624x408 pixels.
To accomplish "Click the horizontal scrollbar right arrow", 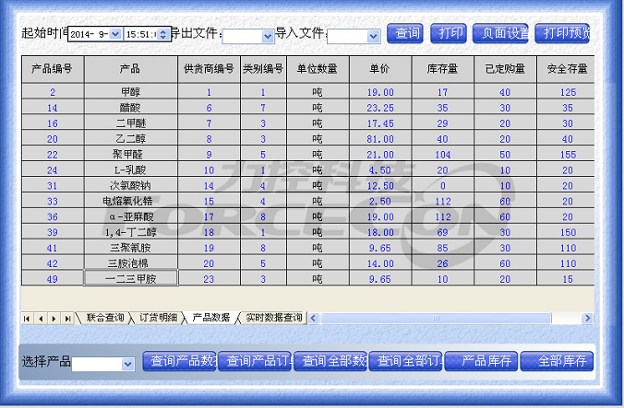I will point(586,318).
